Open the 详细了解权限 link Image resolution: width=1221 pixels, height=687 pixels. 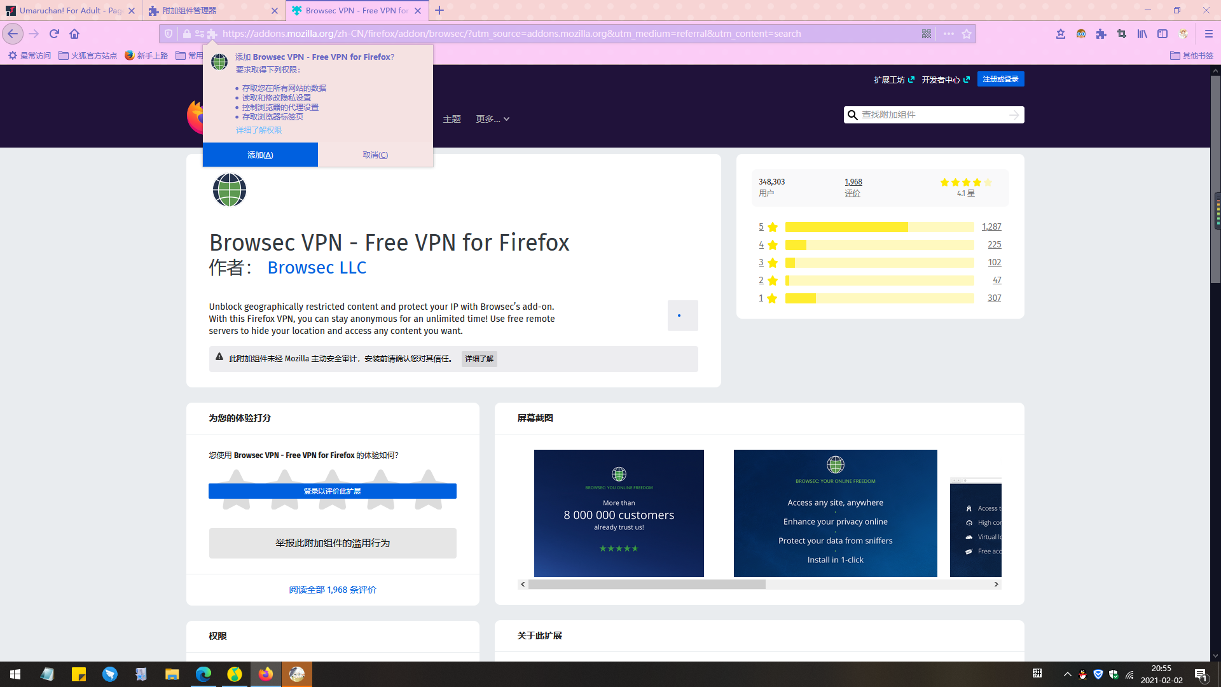259,130
